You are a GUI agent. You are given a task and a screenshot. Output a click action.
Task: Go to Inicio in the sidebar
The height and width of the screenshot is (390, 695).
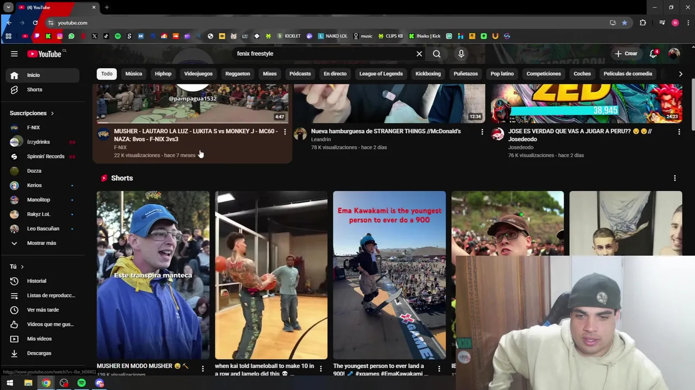tap(42, 75)
